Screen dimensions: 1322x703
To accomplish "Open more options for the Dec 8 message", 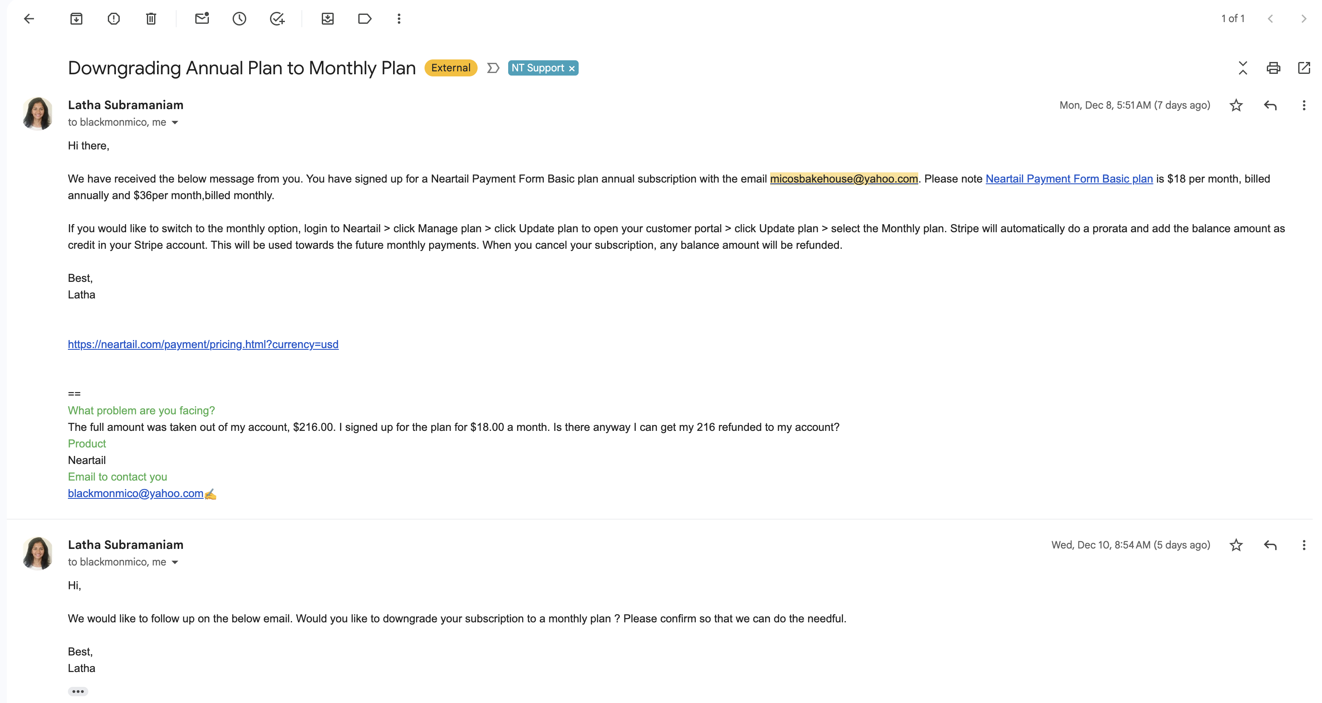I will click(x=1303, y=105).
